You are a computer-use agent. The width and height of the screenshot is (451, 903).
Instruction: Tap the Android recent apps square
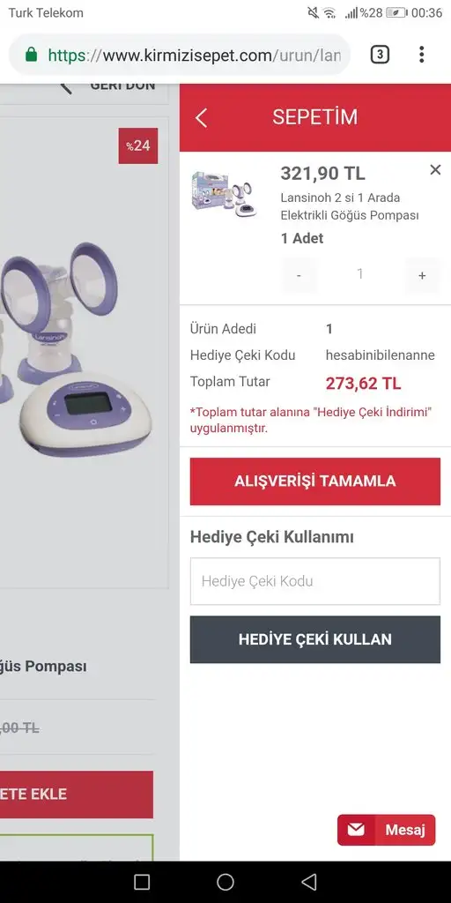point(142,882)
